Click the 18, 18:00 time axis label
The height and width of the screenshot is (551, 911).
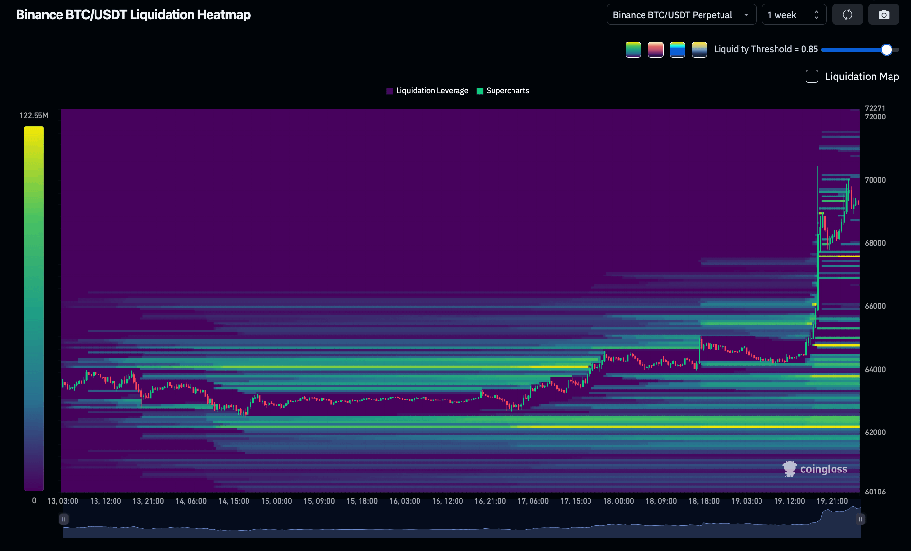[704, 501]
